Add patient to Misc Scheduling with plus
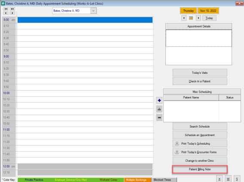This screenshot has height=182, width=244. click(x=159, y=100)
